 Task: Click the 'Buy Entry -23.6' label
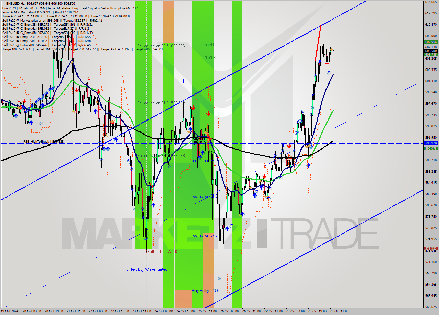click(205, 291)
